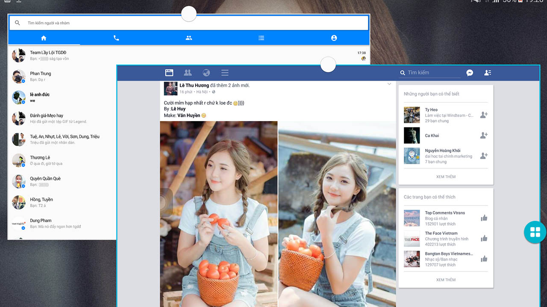Open the tagged Lê Huy profile link

178,109
